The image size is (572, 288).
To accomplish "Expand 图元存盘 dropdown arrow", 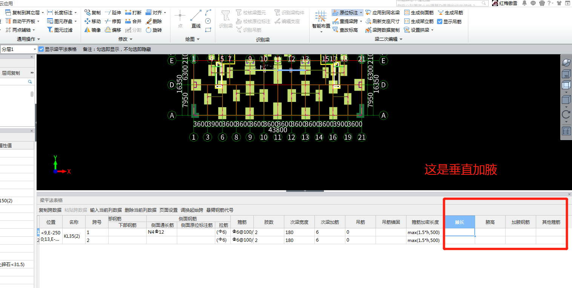I will [x=75, y=21].
